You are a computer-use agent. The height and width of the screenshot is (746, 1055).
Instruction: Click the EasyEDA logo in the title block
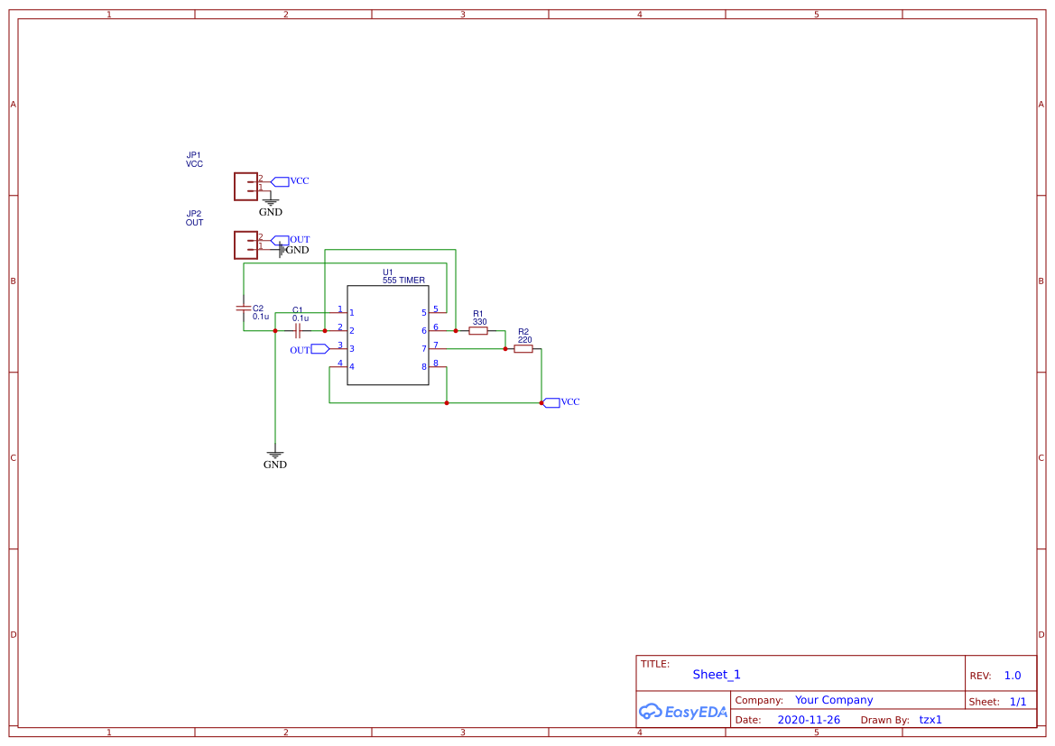pos(683,712)
